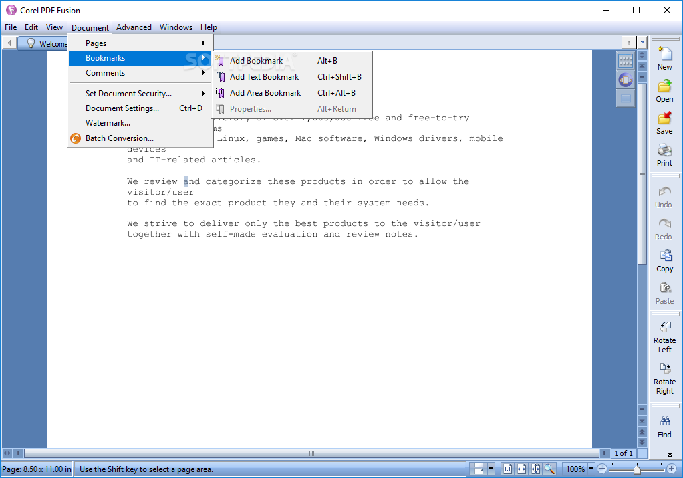The height and width of the screenshot is (478, 683).
Task: Click the page layout icon in status bar
Action: pyautogui.click(x=479, y=469)
